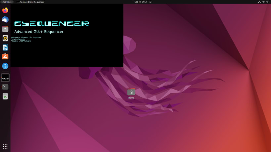
Task: Select Advanced Gtk+ Sequencer dock icon
Action: (x=5, y=77)
